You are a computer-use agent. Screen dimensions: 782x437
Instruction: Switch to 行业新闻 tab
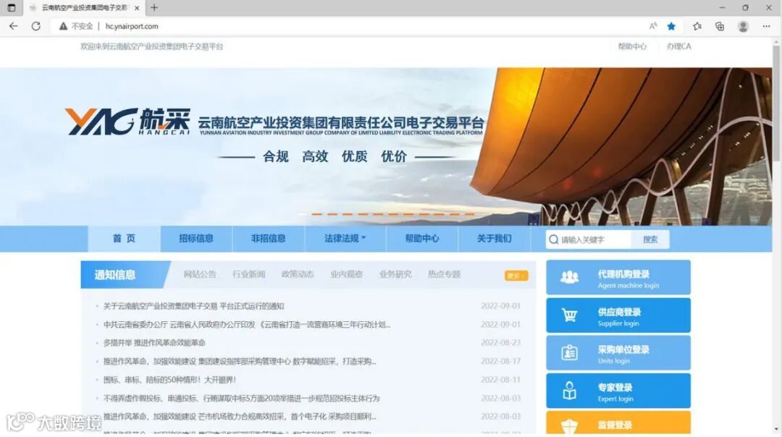[x=248, y=274]
